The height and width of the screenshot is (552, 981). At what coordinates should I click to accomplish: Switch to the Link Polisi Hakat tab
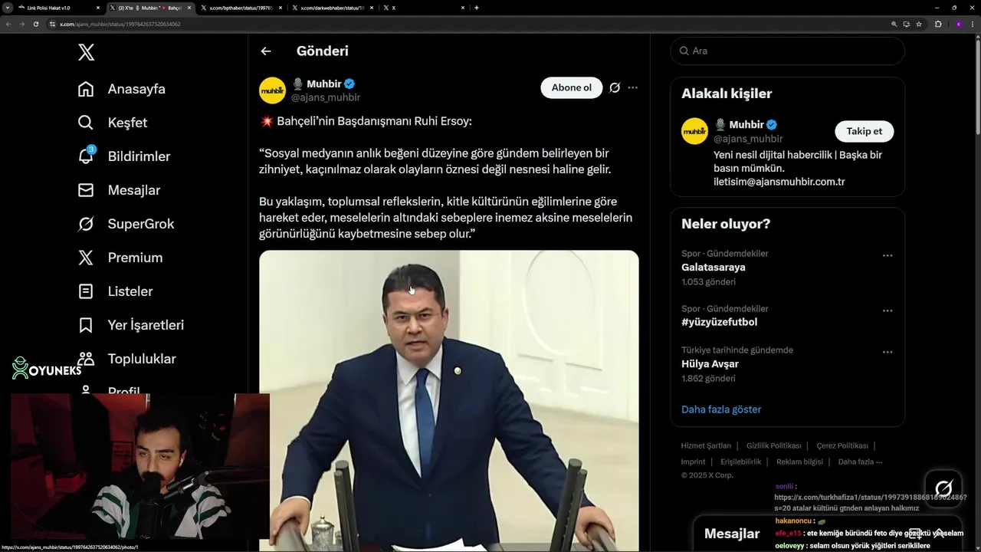click(x=54, y=8)
